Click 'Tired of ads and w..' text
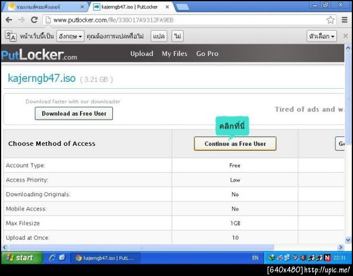 [x=309, y=109]
